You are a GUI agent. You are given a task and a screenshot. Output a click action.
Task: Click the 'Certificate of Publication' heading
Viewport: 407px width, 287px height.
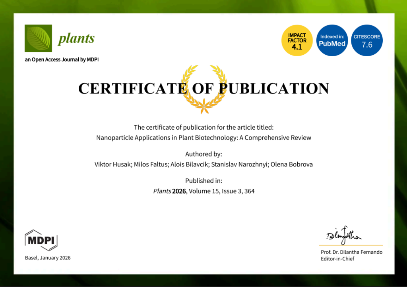pyautogui.click(x=203, y=88)
